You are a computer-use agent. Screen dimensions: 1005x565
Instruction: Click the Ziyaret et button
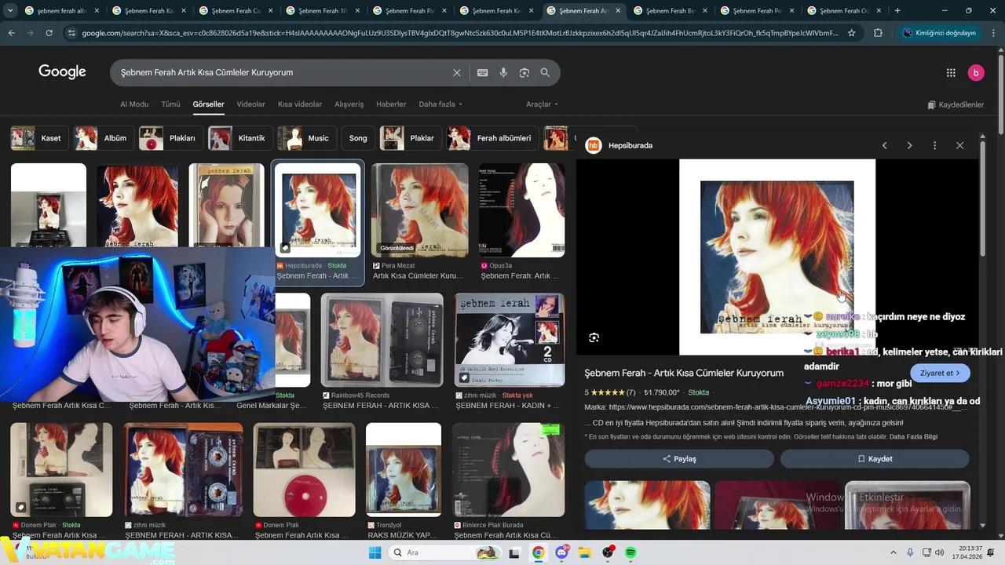pos(940,373)
